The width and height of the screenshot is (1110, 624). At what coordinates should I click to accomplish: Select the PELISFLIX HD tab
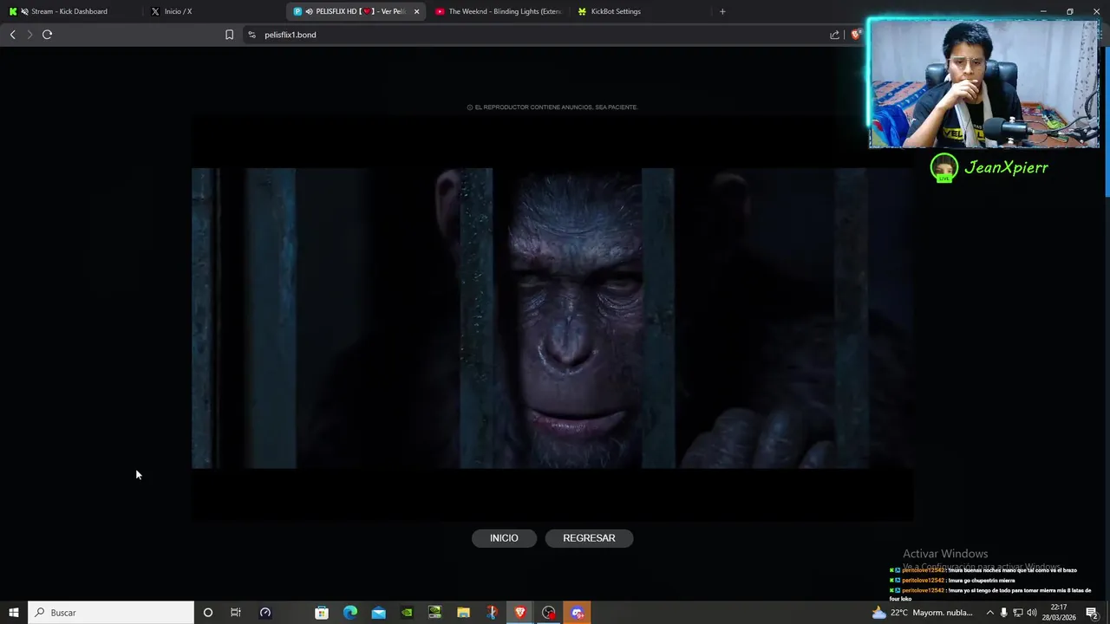click(x=356, y=11)
